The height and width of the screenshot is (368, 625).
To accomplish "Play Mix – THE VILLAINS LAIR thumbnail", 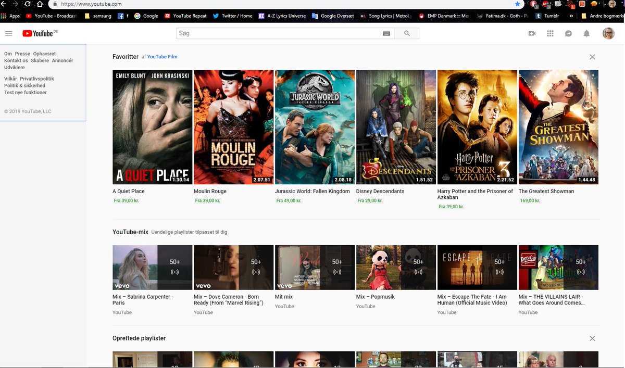I will pos(558,268).
